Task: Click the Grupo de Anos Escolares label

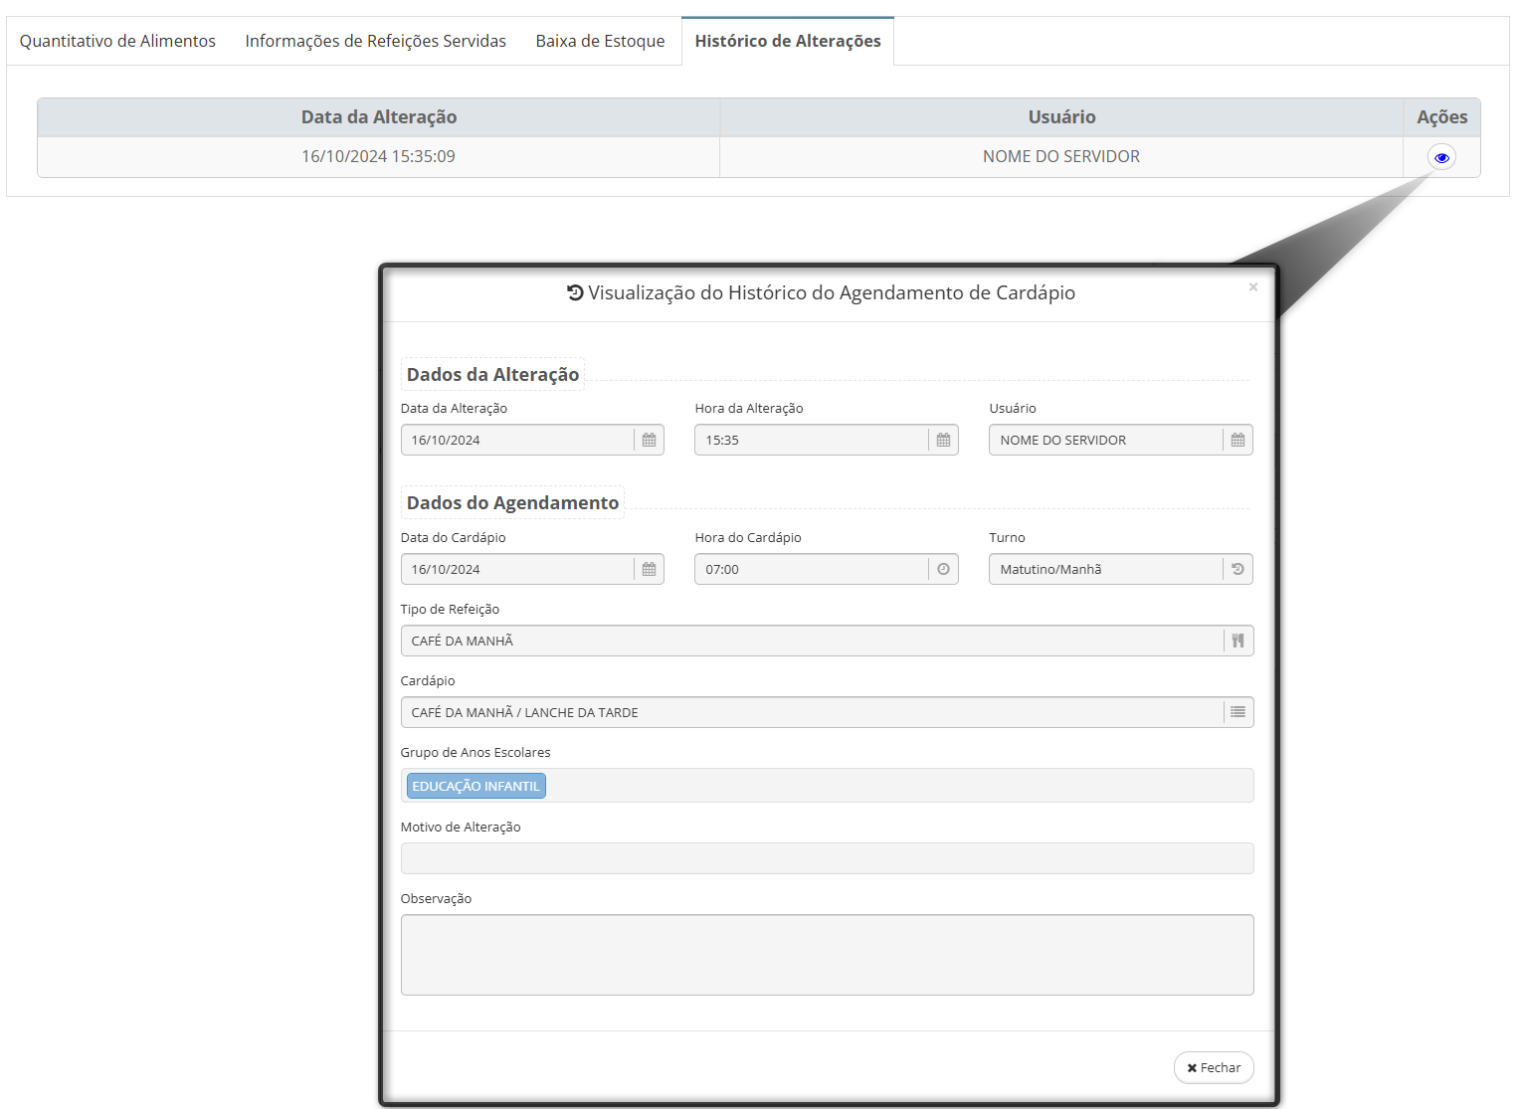Action: (476, 752)
